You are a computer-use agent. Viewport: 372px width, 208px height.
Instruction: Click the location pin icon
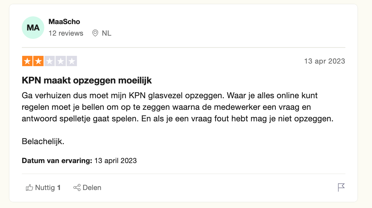[95, 33]
